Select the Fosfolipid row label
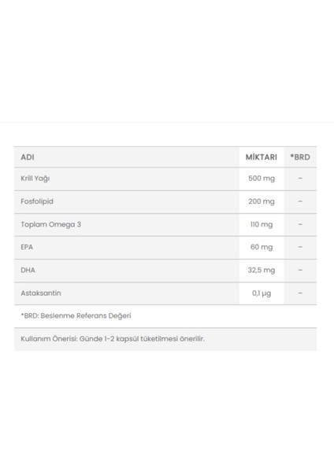Image resolution: width=334 pixels, height=472 pixels. [x=37, y=201]
